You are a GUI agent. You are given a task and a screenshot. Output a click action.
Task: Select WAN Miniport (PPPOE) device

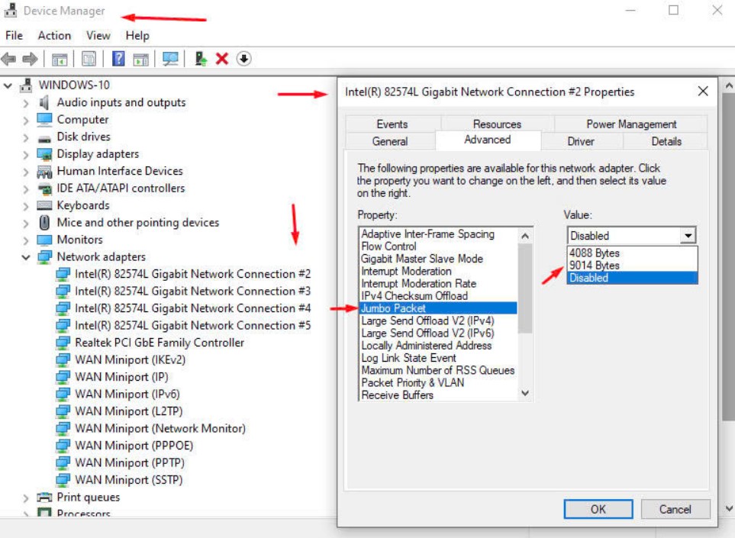point(134,446)
